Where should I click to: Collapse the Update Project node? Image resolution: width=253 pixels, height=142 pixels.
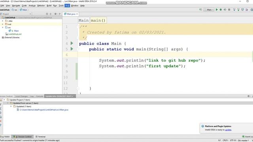(4, 100)
